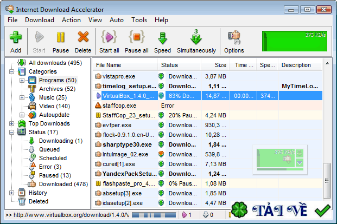Select the vistapro.exe download
The image size is (337, 224).
pos(208,76)
